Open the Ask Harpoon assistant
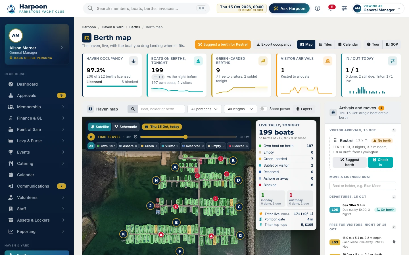This screenshot has width=409, height=255. (x=289, y=8)
